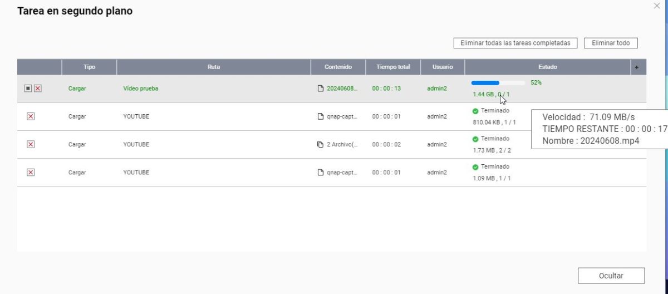
Task: Open the column options plus button
Action: coord(637,67)
